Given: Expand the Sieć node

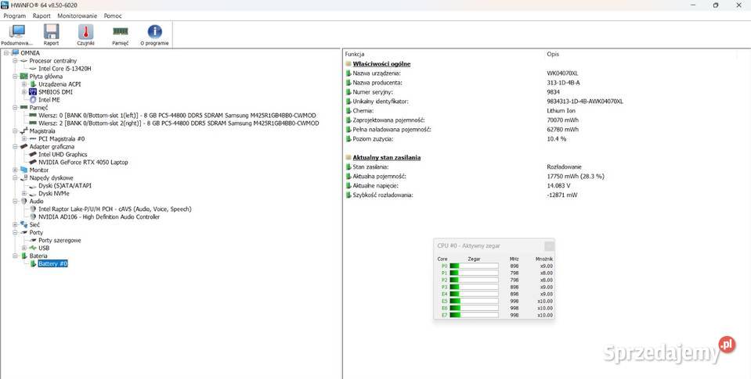Looking at the screenshot, I should click(x=16, y=224).
